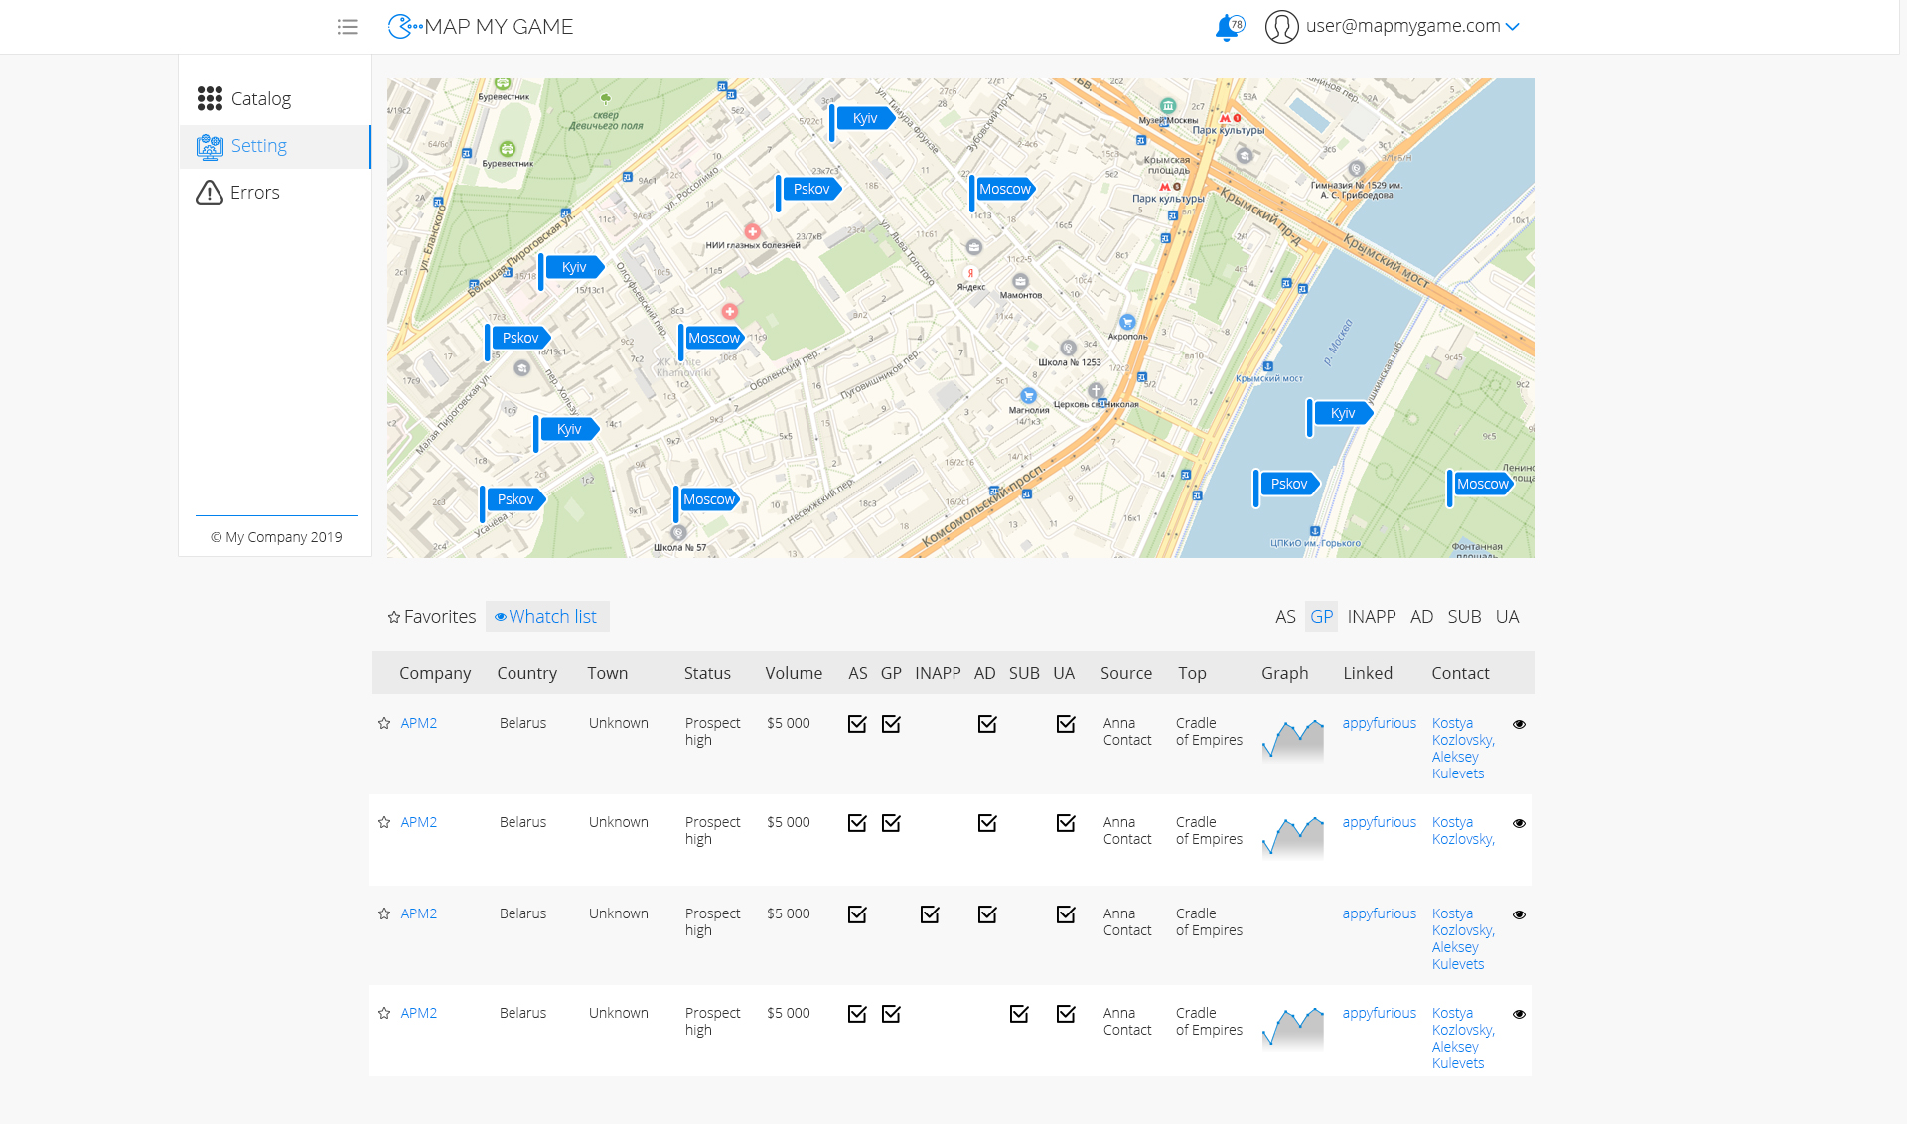Open the Errors section

(x=275, y=193)
